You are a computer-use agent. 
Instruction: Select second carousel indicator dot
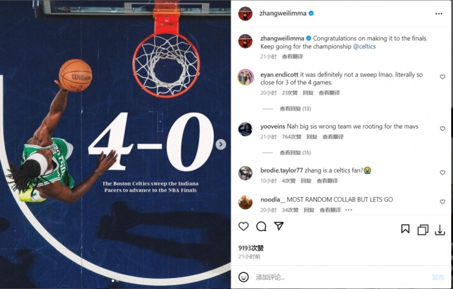click(117, 281)
